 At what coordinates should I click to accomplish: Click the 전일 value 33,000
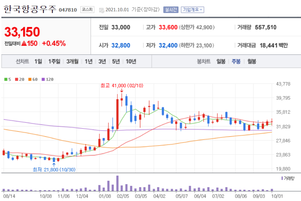pyautogui.click(x=121, y=27)
